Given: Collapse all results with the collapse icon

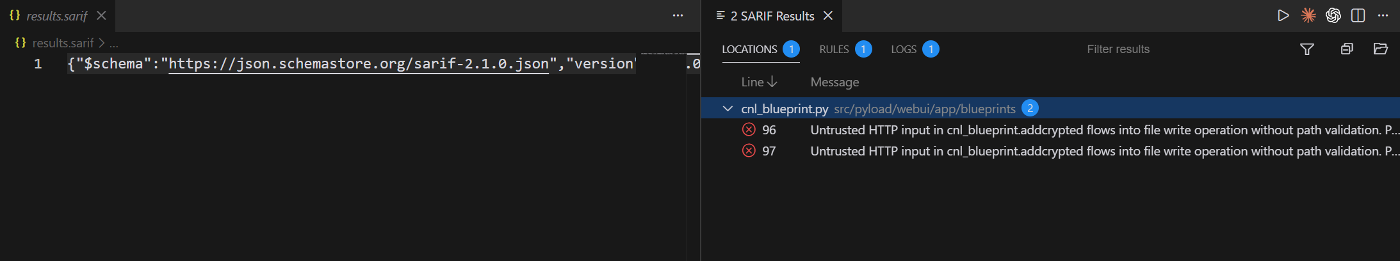Looking at the screenshot, I should coord(1347,49).
